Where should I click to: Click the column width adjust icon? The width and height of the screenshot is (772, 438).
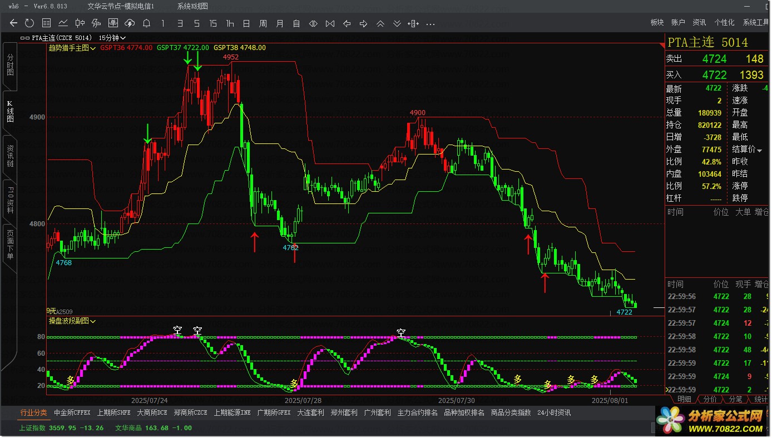(x=413, y=23)
